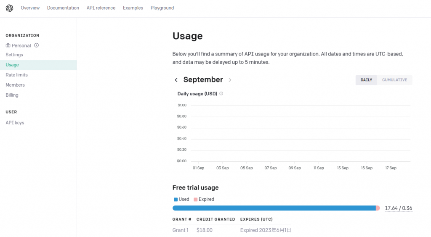Screen dimensions: 431x237
Task: Open the Documentation tab
Action: coord(63,8)
